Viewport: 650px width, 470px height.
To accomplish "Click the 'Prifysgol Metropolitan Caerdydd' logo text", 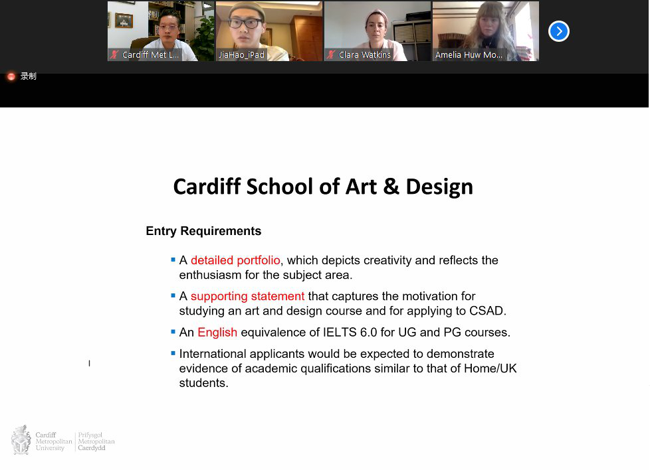I will (x=96, y=441).
